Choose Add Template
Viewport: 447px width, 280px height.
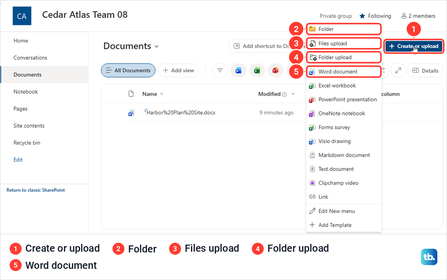(x=344, y=225)
